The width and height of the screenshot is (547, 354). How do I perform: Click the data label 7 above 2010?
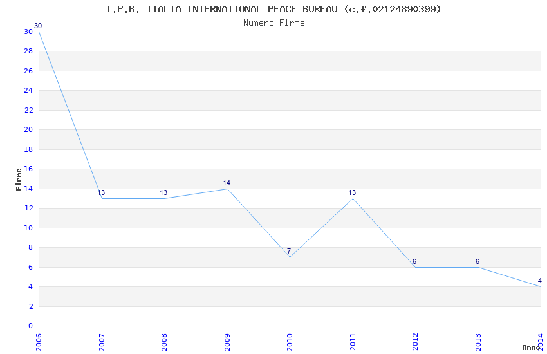pos(289,251)
